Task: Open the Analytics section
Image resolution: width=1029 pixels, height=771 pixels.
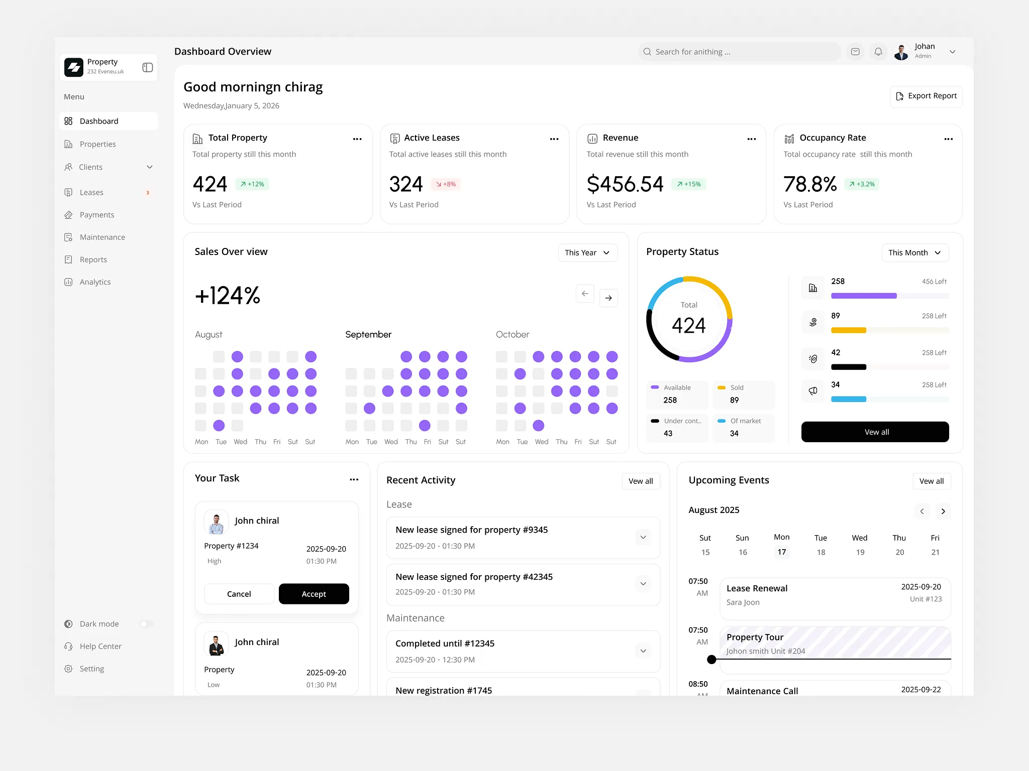Action: tap(94, 282)
